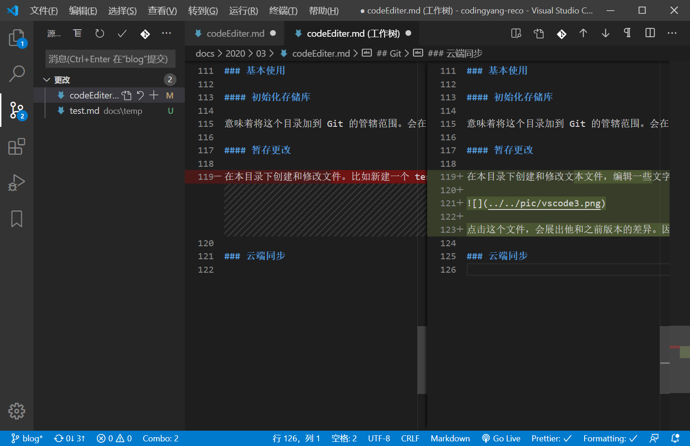
Task: Open editor more actions ellipsis menu
Action: tap(672, 33)
